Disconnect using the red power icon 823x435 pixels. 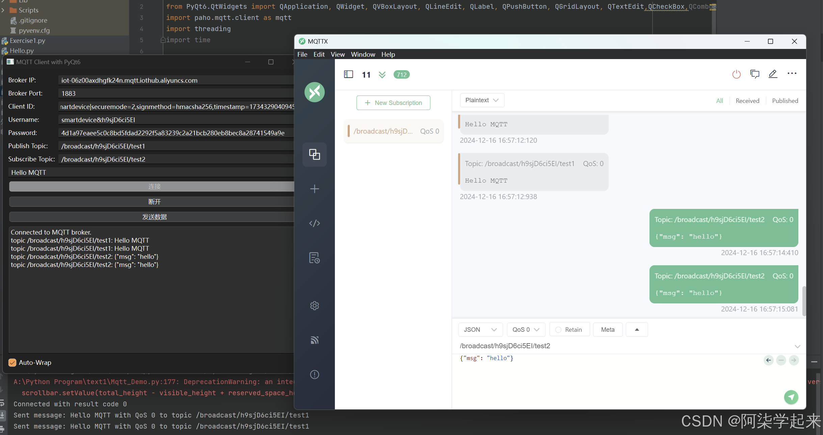point(737,74)
